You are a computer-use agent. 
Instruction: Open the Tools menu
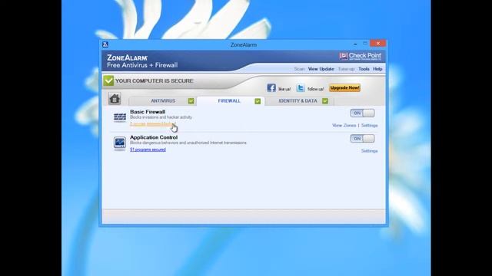364,69
